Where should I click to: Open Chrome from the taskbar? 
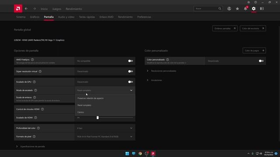tap(140, 154)
